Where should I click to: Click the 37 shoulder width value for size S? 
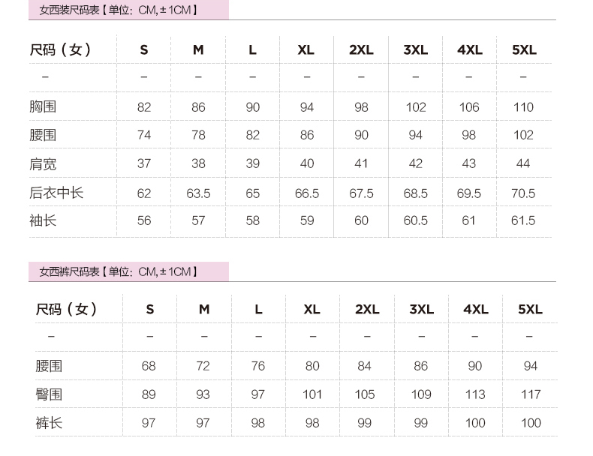[x=144, y=164]
